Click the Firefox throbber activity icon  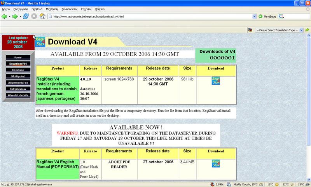click(308, 9)
